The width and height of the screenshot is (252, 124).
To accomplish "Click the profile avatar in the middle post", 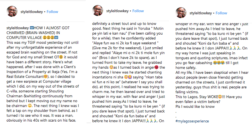I will 98,11.
